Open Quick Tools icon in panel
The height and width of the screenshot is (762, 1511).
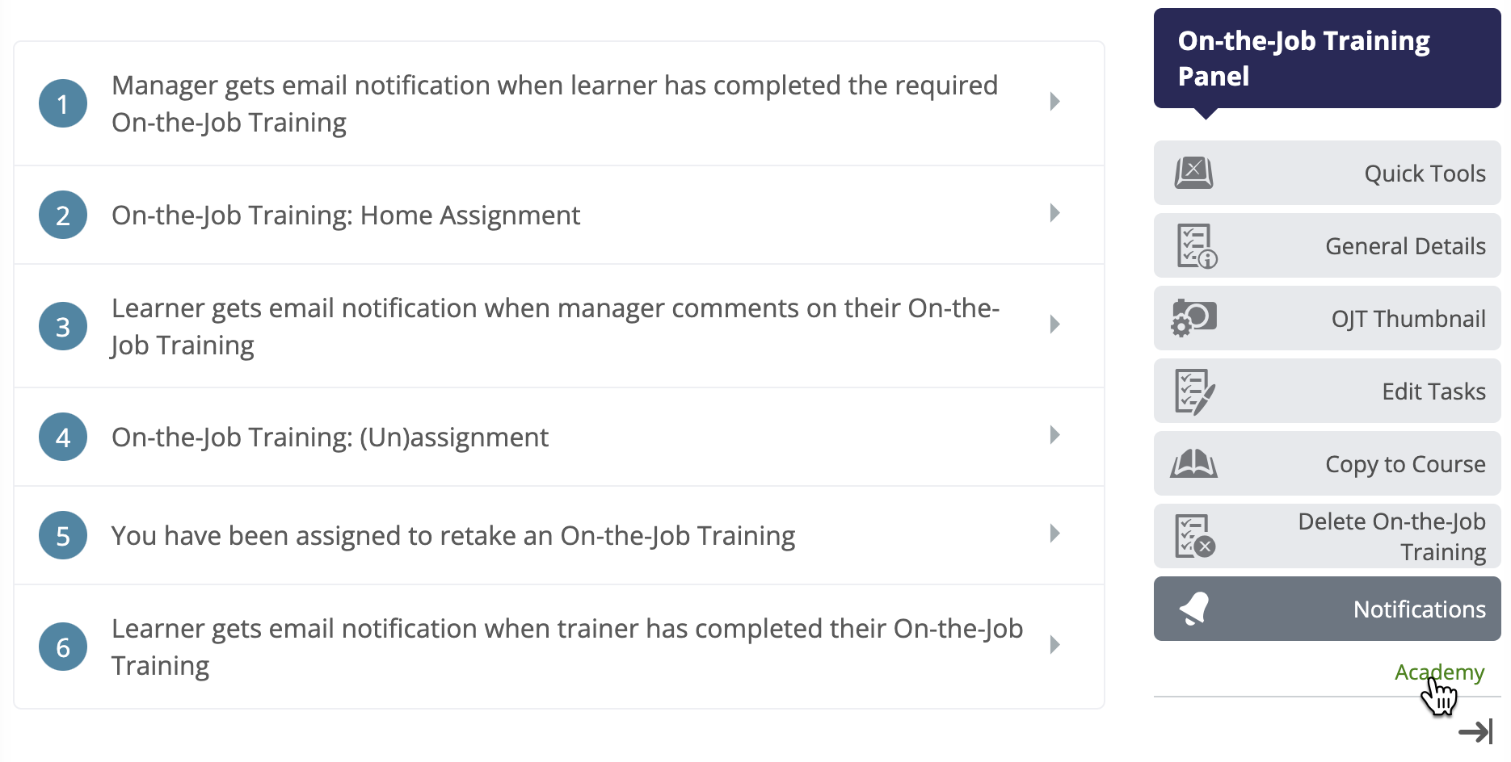pyautogui.click(x=1193, y=173)
